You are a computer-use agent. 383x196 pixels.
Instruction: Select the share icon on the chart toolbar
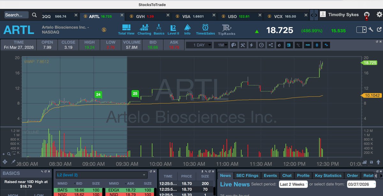[271, 45]
